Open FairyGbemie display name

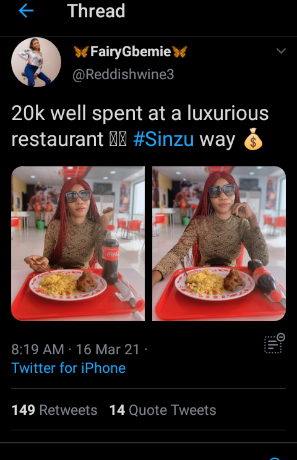[x=131, y=52]
